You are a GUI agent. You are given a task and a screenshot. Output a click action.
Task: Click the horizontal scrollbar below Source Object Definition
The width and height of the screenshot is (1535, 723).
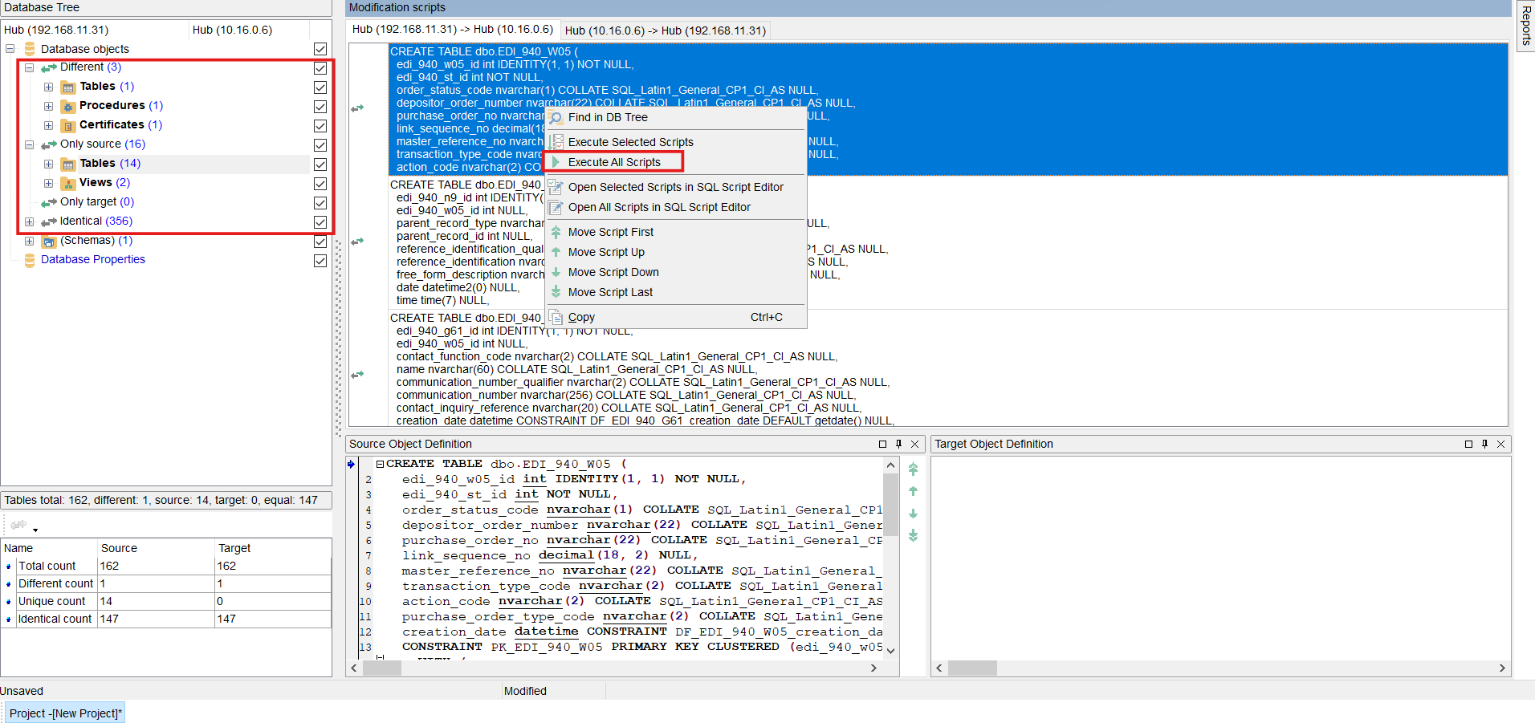tap(382, 667)
